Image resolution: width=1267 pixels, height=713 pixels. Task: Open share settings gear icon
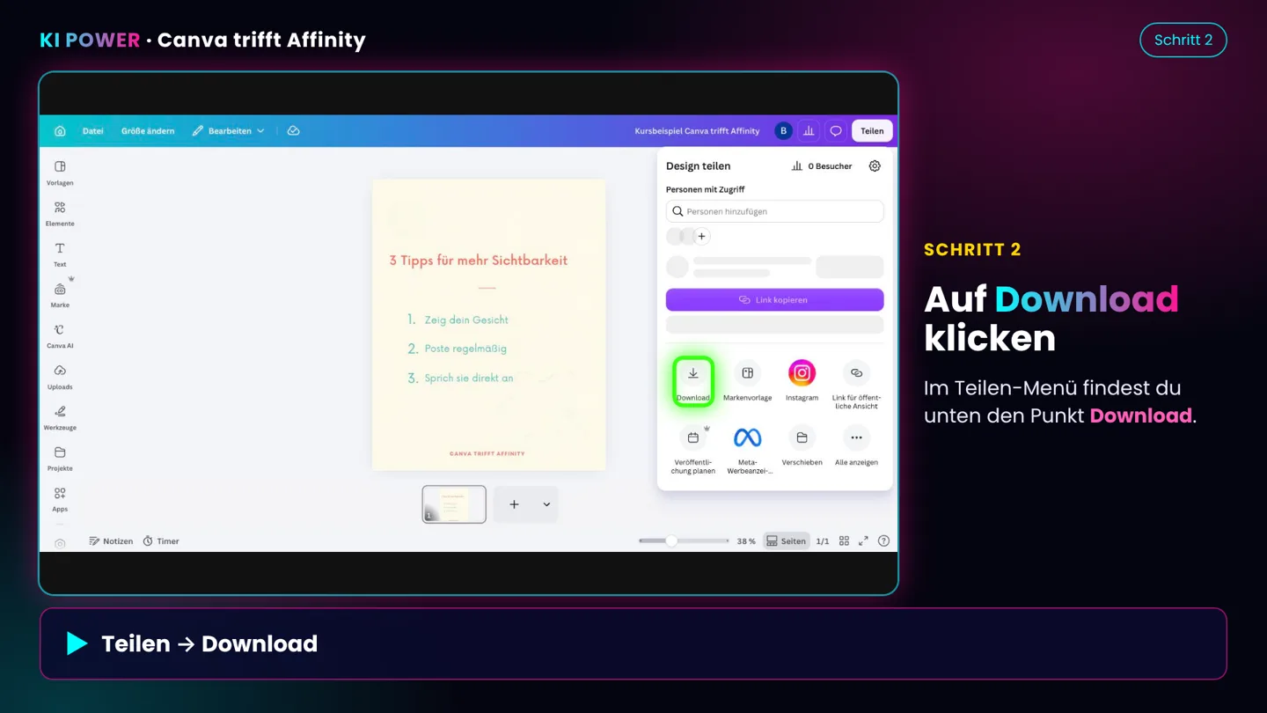[875, 165]
